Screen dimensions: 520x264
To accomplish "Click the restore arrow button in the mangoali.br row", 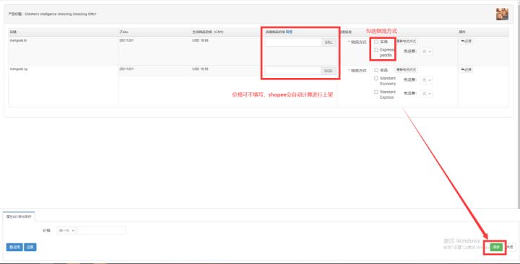I will [466, 41].
